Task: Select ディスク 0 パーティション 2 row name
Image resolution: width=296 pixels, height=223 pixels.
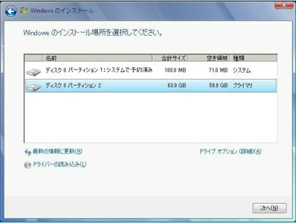Action: coord(73,86)
